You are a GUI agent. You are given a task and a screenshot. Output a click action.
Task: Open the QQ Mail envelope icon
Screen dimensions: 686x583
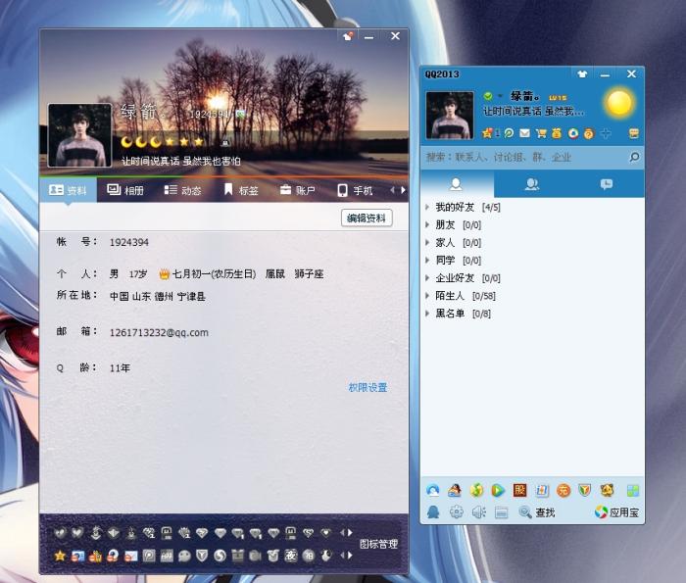[x=524, y=133]
